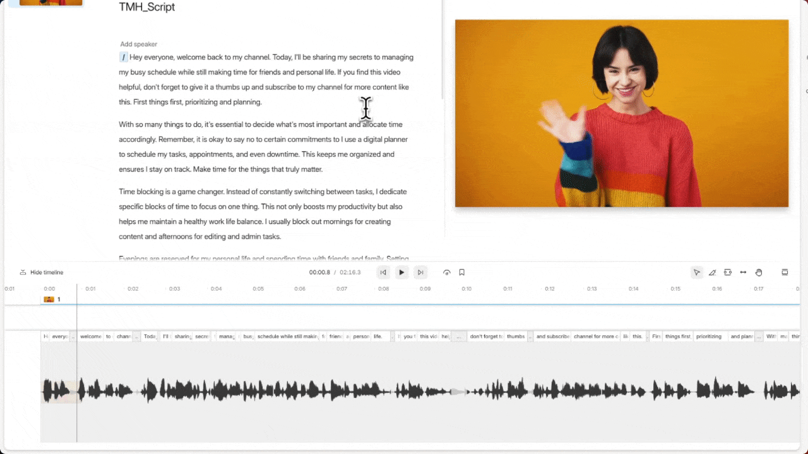
Task: Click the TMH_Script title
Action: click(146, 8)
